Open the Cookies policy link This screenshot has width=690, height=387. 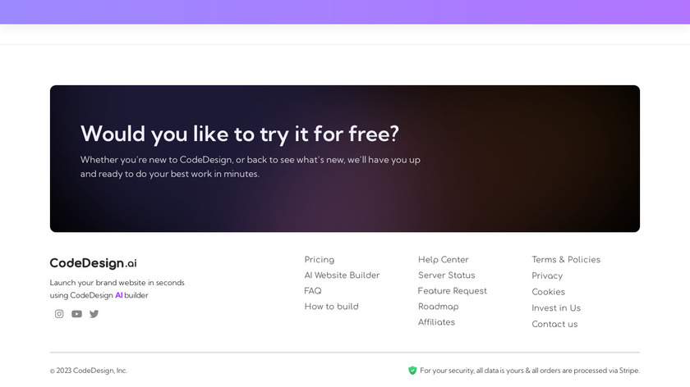click(548, 292)
